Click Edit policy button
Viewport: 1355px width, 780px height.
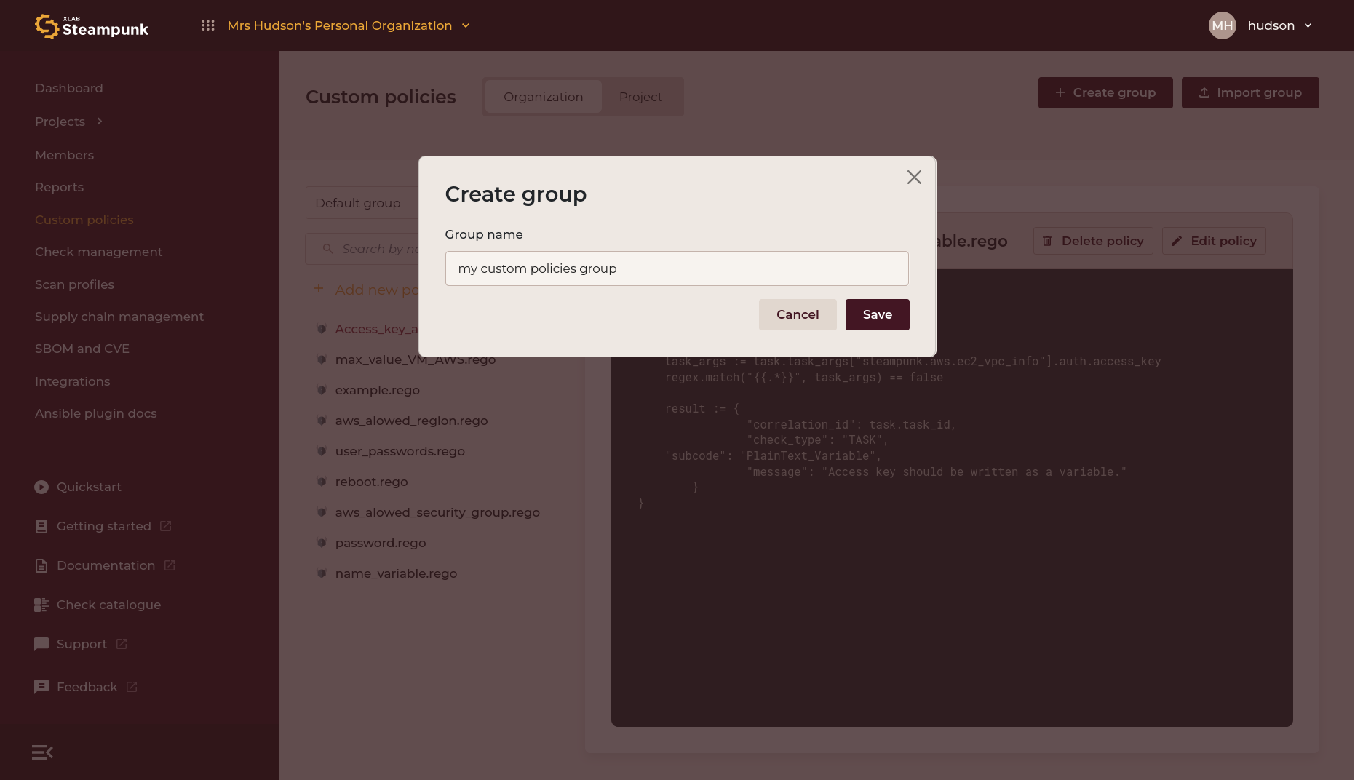click(1214, 241)
